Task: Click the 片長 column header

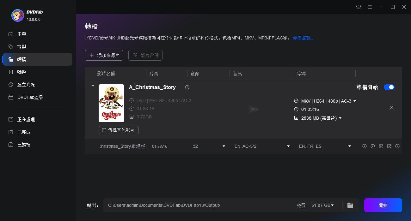Action: [x=154, y=74]
